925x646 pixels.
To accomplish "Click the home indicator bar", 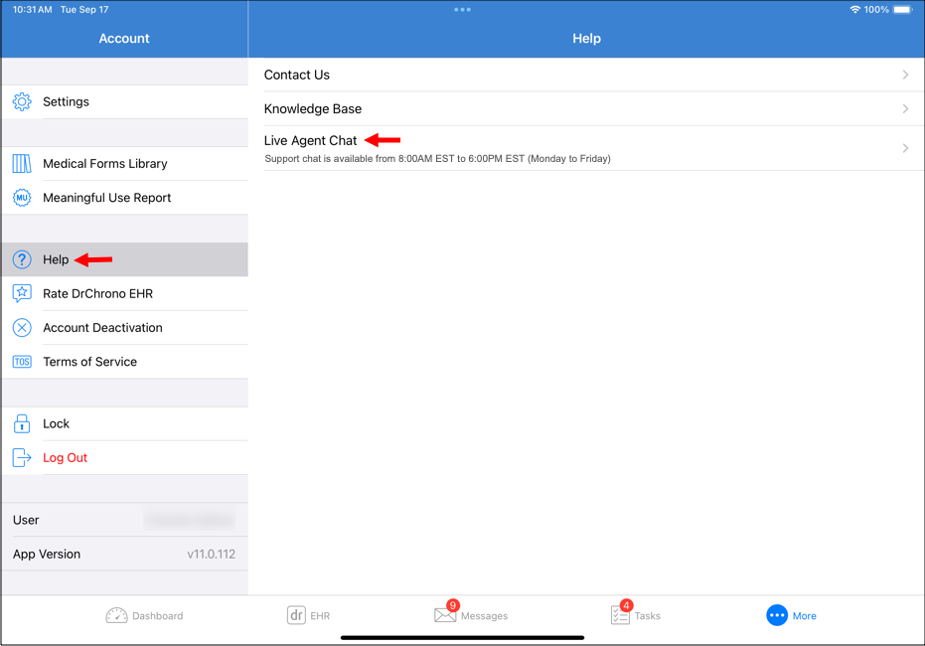I will click(x=463, y=638).
